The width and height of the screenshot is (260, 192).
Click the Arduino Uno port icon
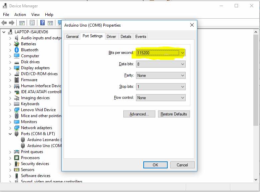coord(23,146)
